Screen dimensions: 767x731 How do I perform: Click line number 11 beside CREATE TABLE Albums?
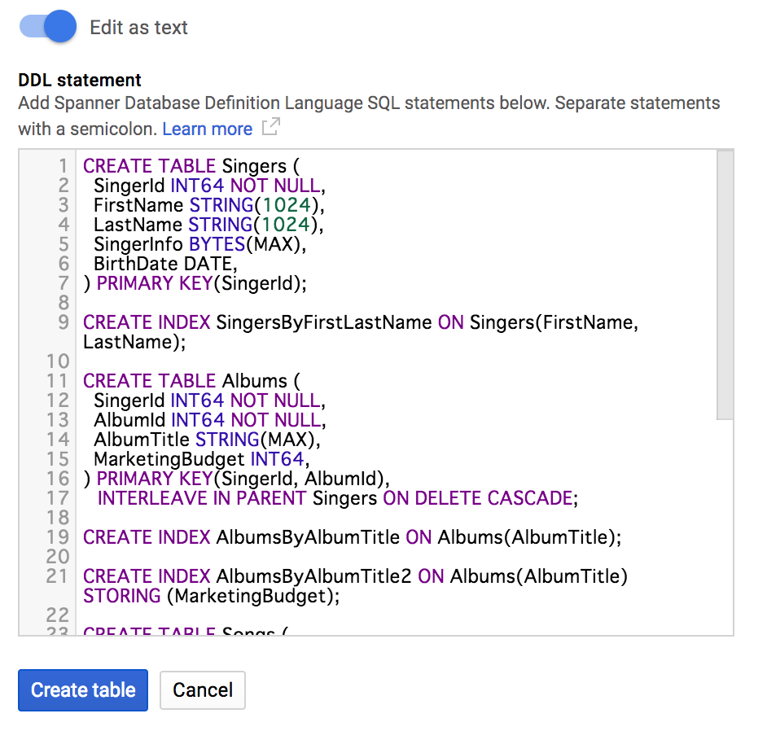[x=57, y=381]
